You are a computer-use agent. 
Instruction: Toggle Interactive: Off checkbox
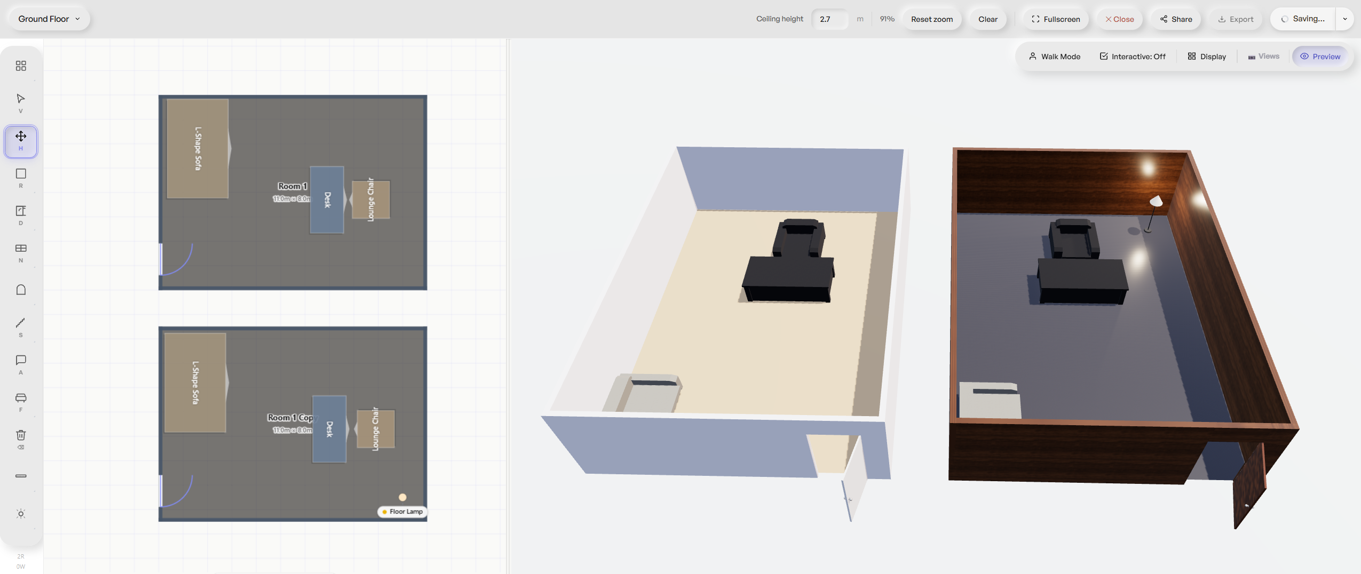[1132, 57]
